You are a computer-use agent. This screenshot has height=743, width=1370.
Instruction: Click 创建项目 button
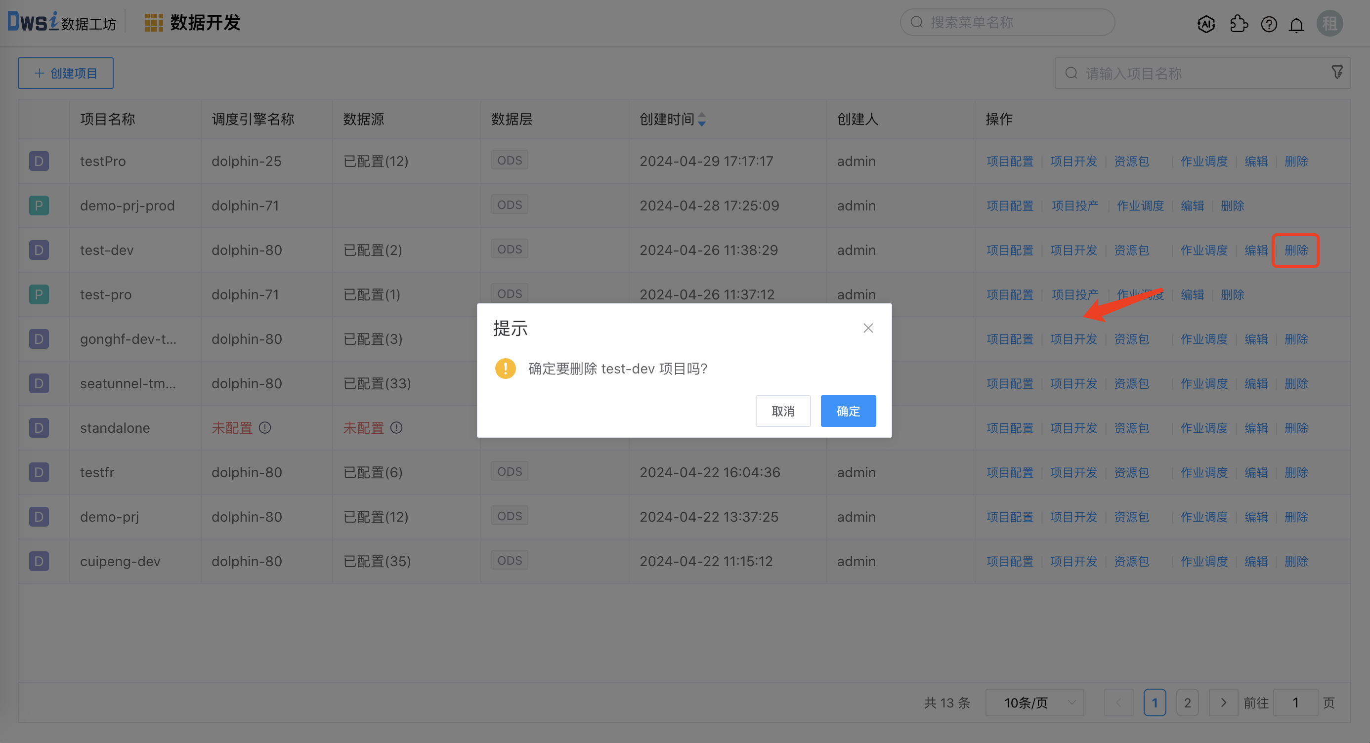click(x=65, y=73)
